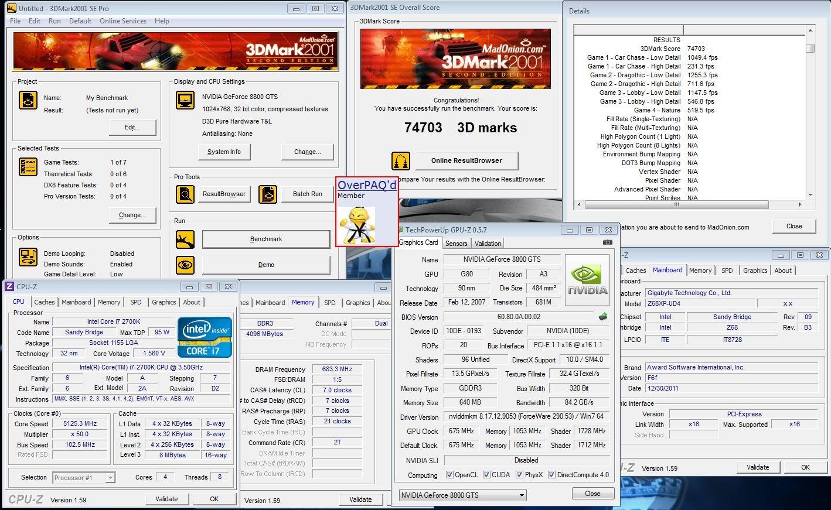Switch to the Validation tab in GPU-Z

[x=488, y=244]
